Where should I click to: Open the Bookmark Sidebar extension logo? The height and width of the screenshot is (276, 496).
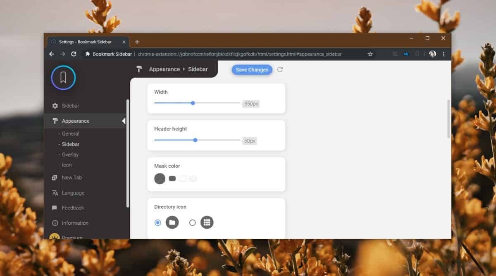(x=63, y=77)
